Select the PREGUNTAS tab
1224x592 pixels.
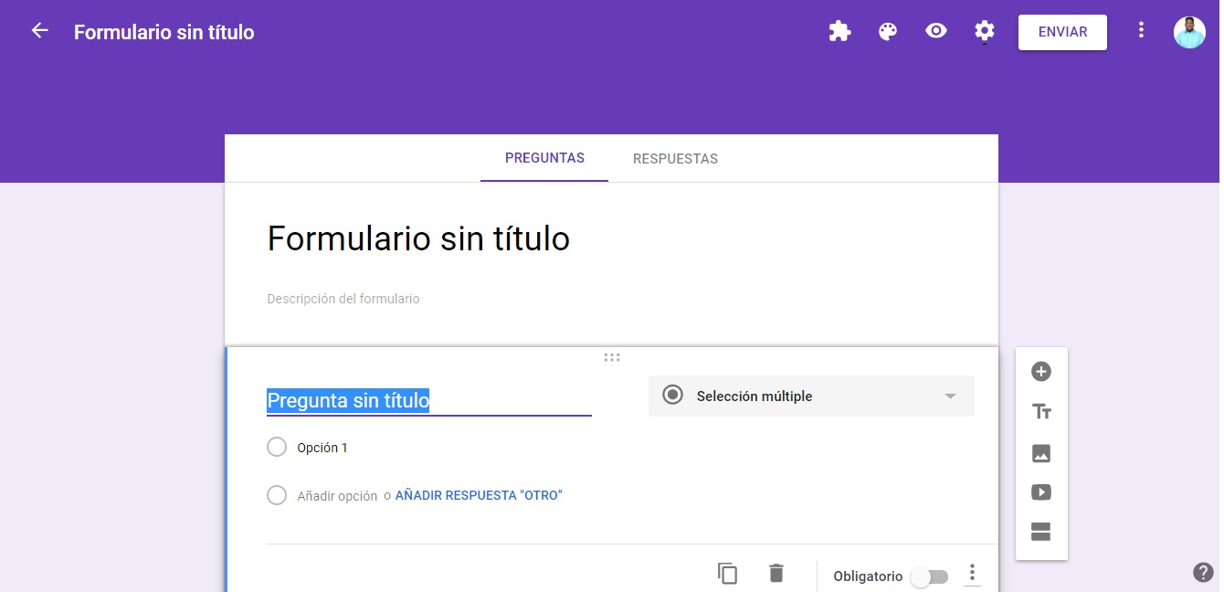(x=544, y=158)
